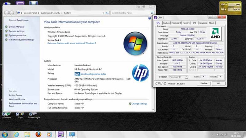Click 'Get more features with a new edition of Windows 7'

(72, 43)
